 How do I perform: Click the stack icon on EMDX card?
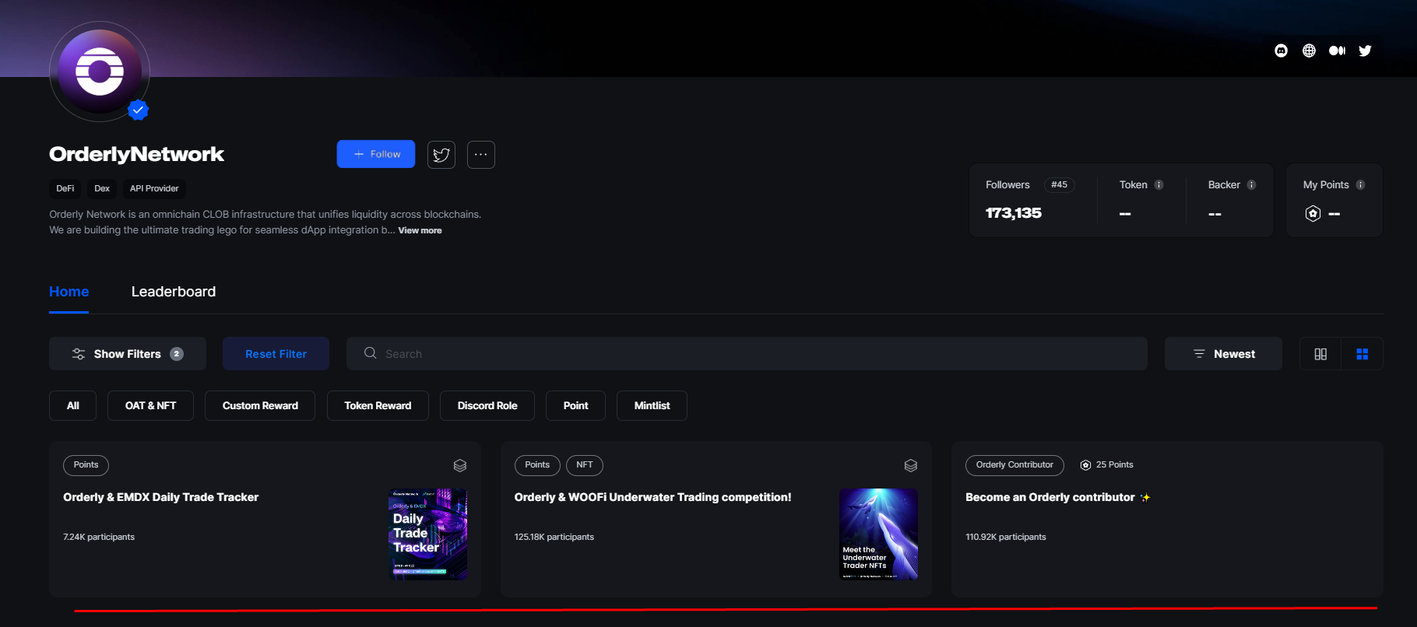pos(460,465)
